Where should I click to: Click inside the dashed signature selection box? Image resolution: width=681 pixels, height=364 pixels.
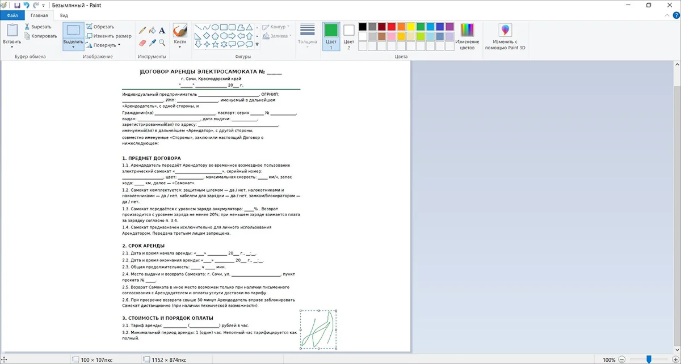(318, 329)
